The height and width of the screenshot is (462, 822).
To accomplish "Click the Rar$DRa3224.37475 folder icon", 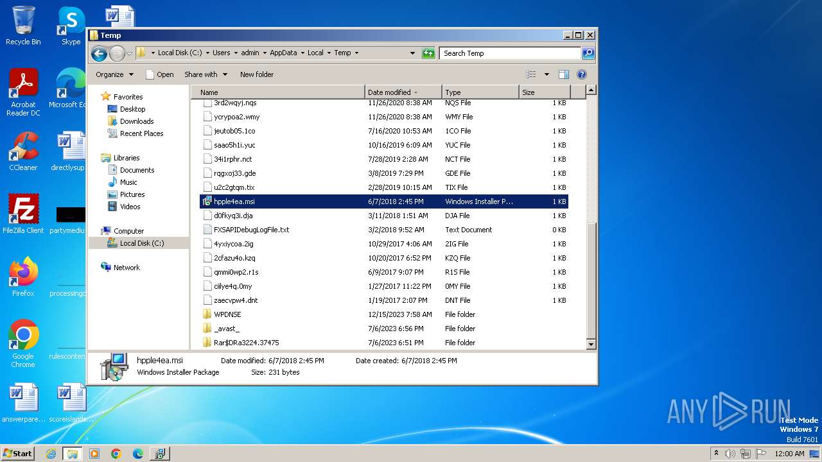I will (207, 343).
